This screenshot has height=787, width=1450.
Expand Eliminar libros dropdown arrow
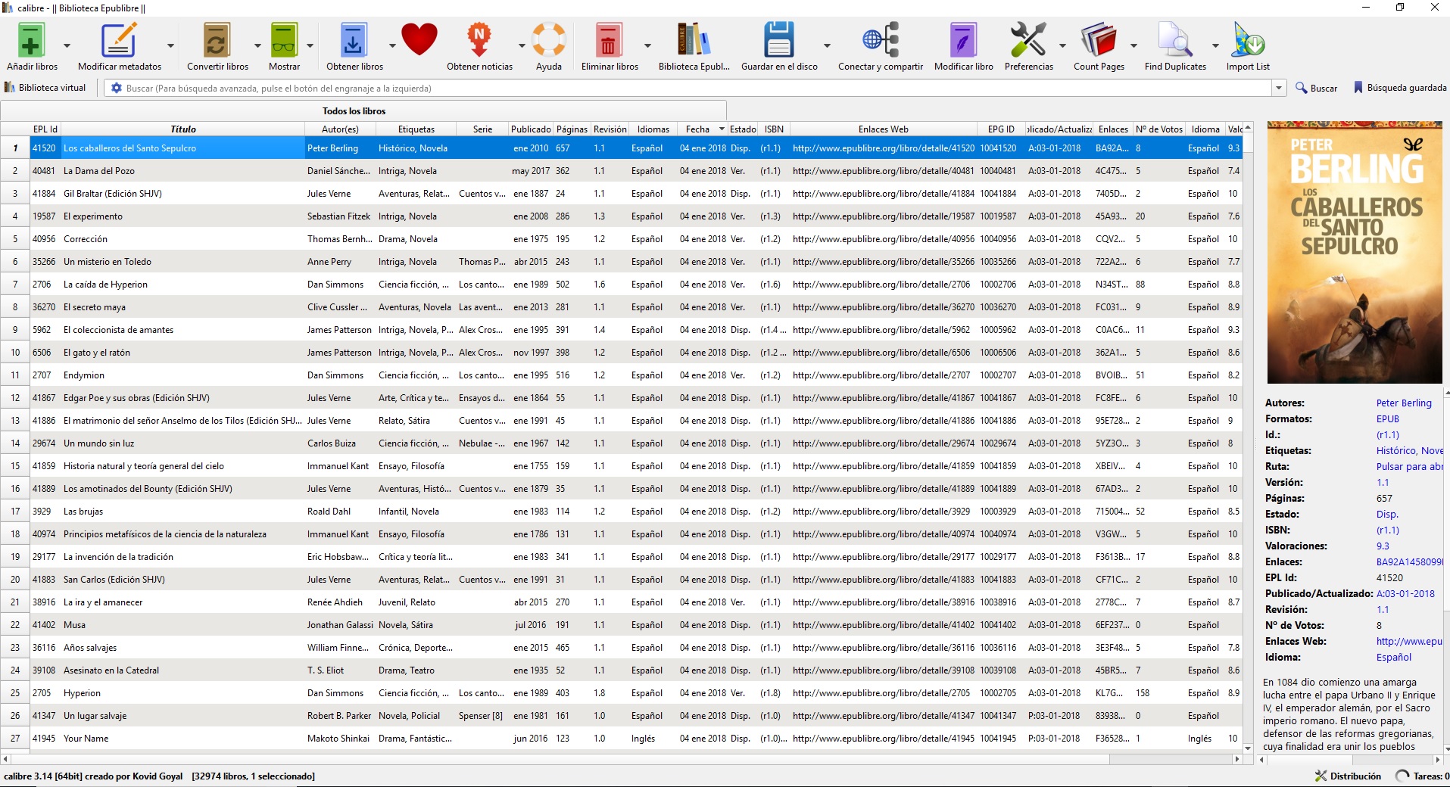647,45
